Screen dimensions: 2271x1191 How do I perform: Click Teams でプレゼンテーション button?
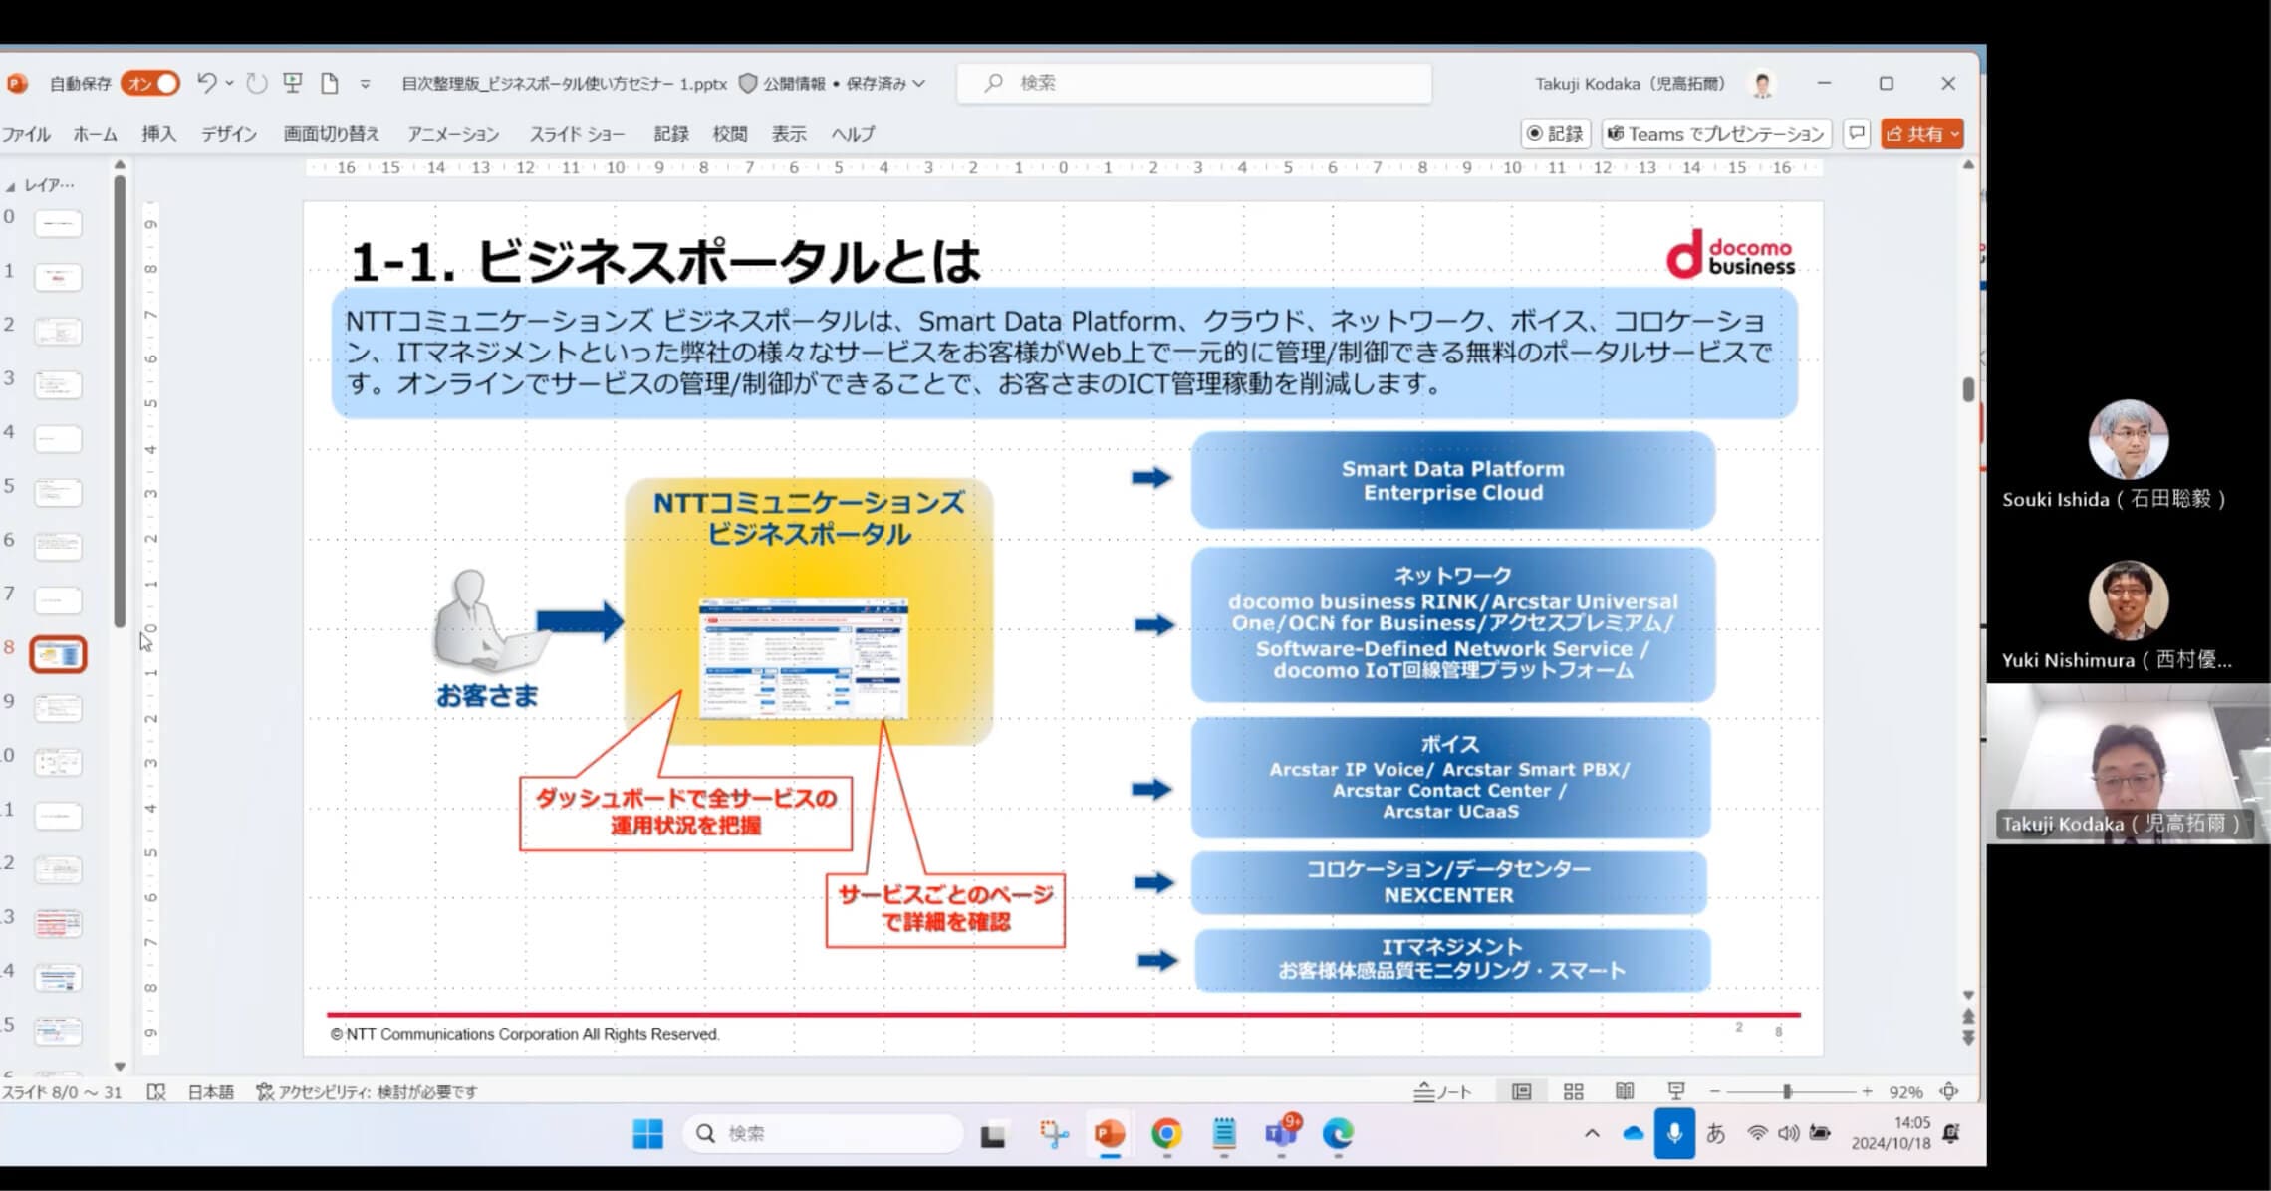(1716, 134)
